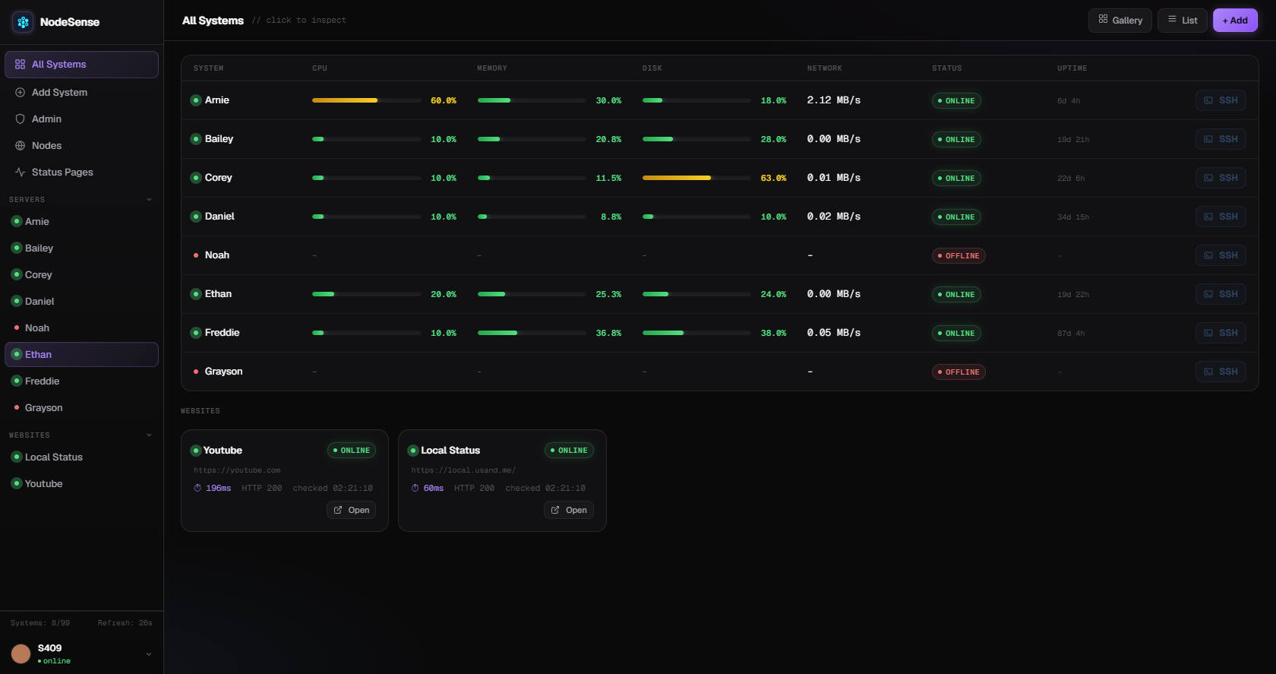This screenshot has height=674, width=1276.
Task: Collapse the Websites section chevron
Action: [149, 435]
